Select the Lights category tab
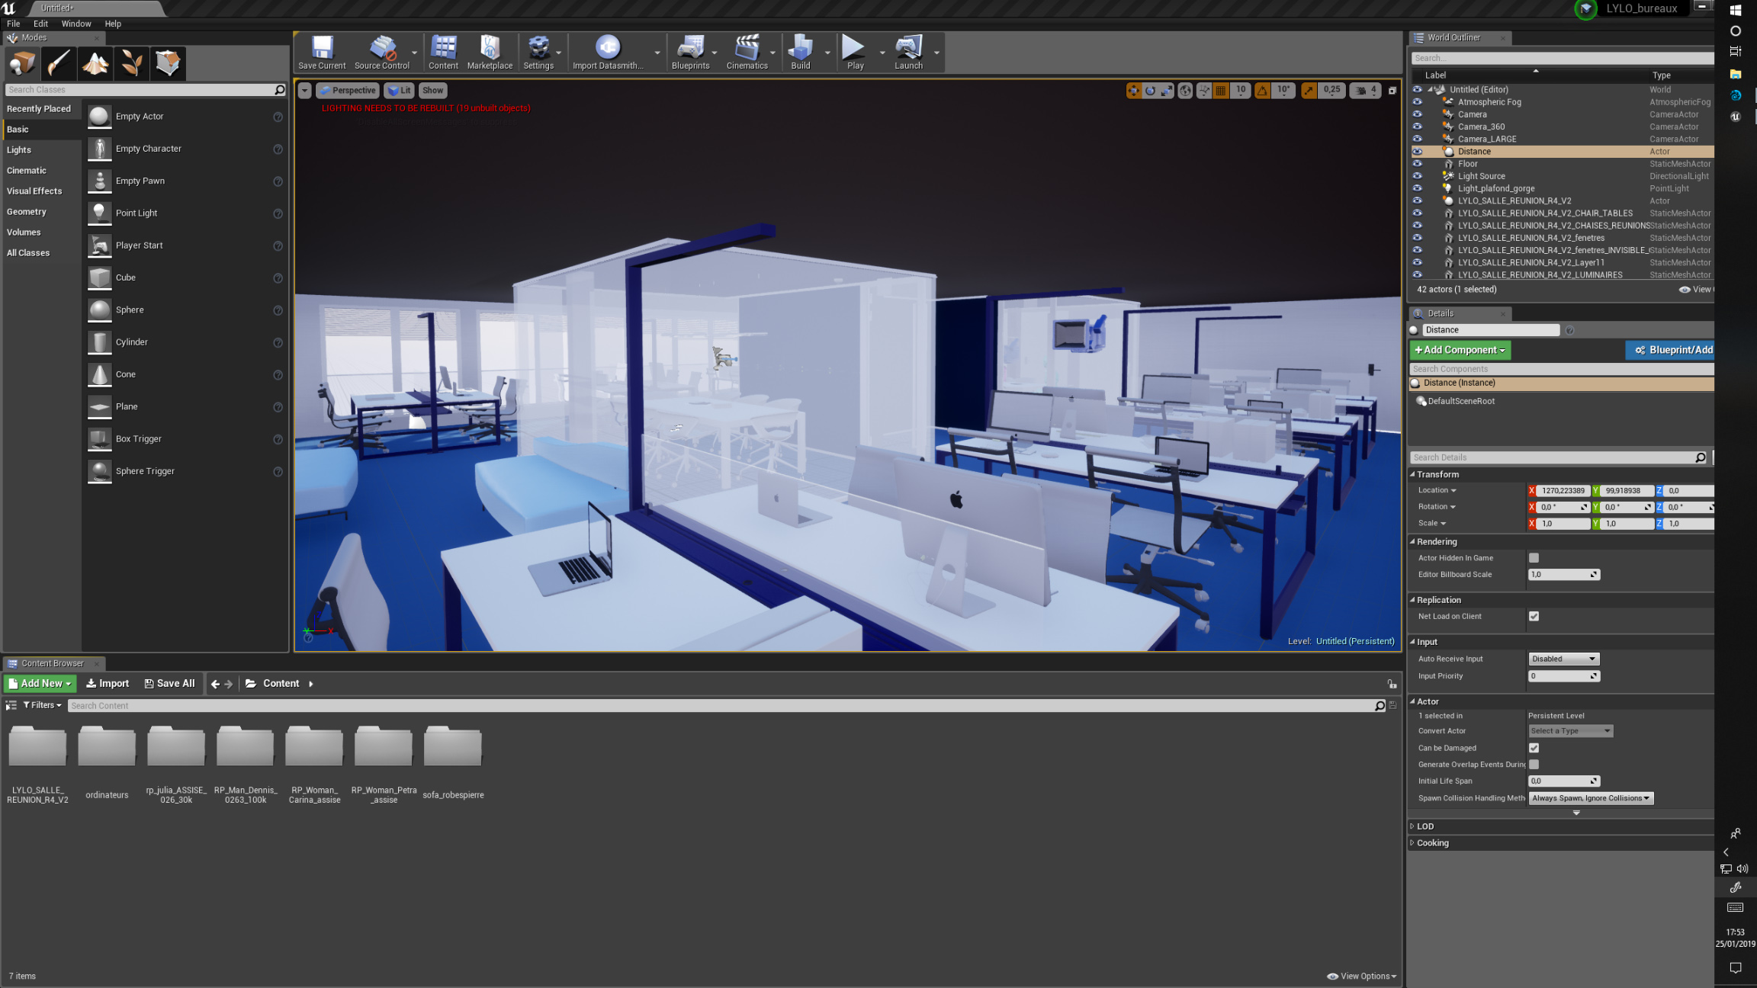1757x988 pixels. (x=19, y=150)
